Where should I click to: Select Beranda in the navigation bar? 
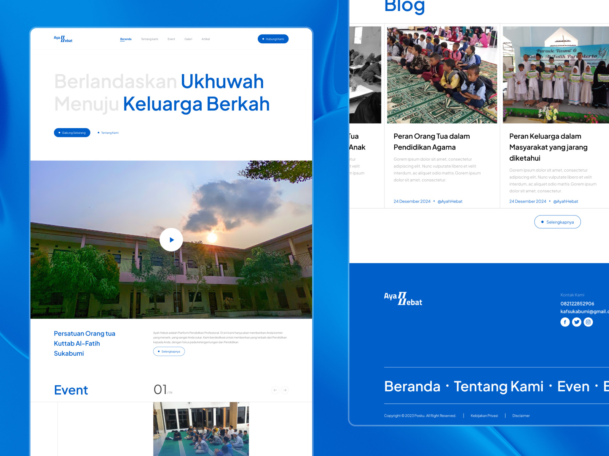(126, 39)
